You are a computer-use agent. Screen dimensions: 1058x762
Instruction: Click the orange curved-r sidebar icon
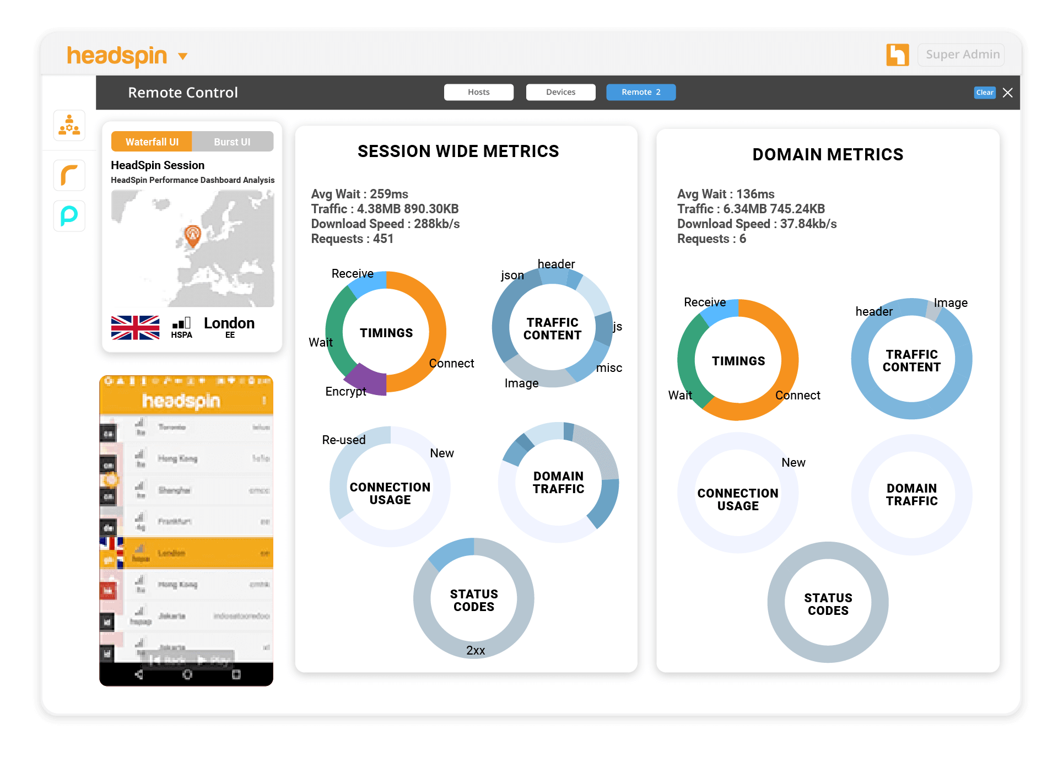(x=69, y=175)
